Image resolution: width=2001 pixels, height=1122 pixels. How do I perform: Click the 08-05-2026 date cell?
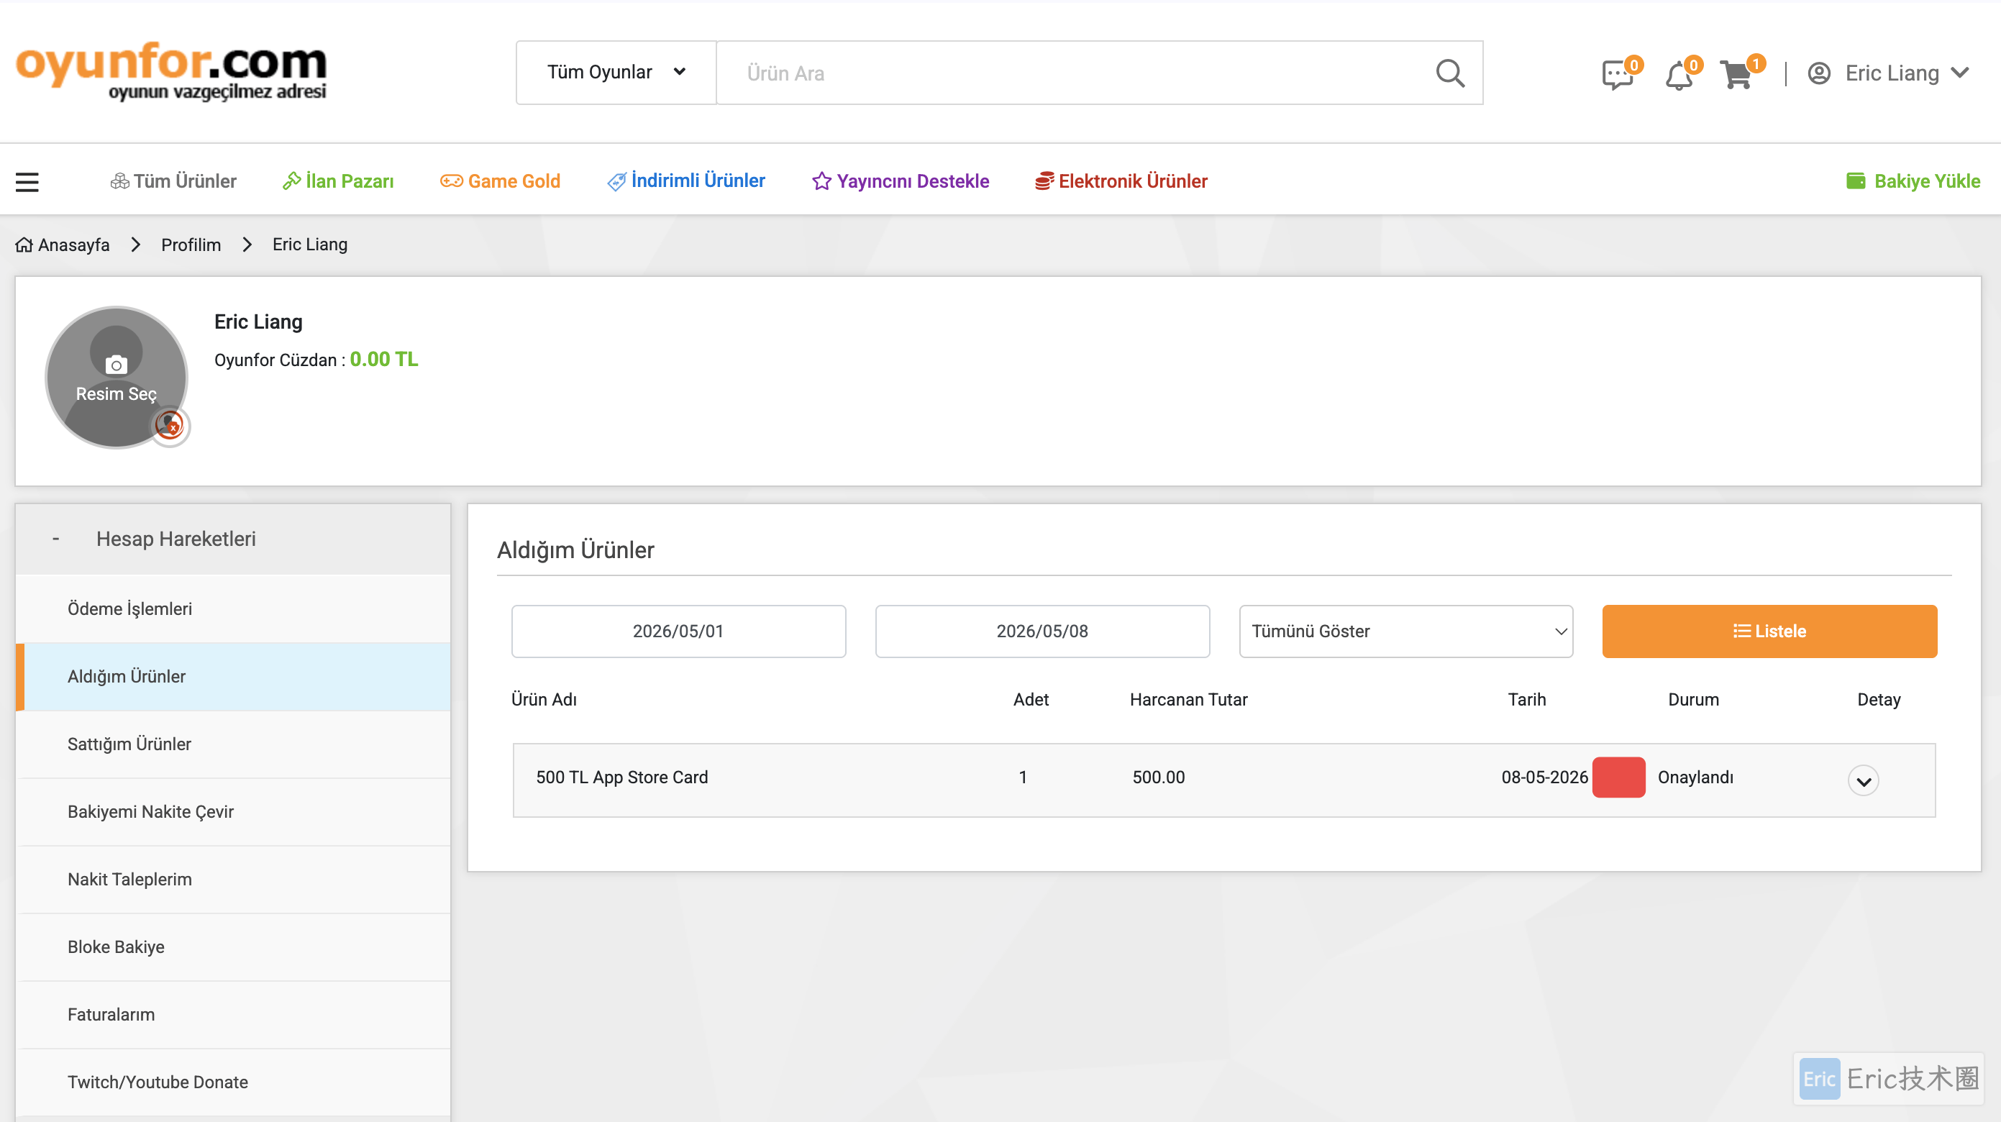[x=1544, y=777]
